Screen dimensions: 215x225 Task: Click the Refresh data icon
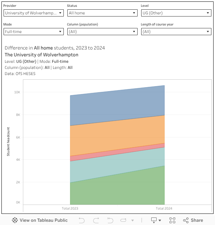point(124,220)
